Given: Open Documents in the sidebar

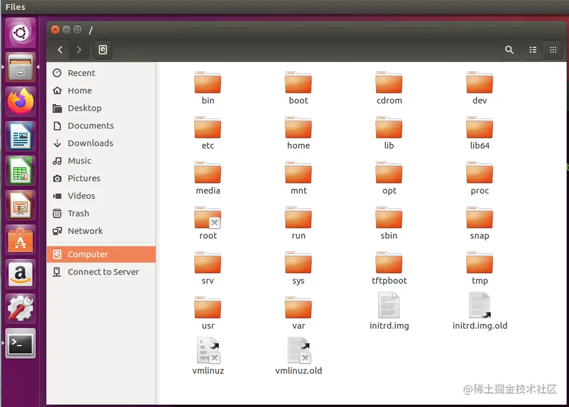Looking at the screenshot, I should click(101, 126).
